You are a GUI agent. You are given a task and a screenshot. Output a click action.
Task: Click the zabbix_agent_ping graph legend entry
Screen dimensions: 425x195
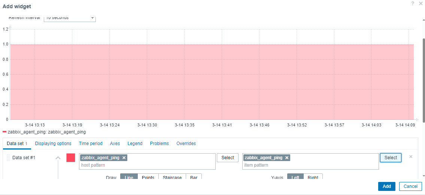(x=44, y=132)
